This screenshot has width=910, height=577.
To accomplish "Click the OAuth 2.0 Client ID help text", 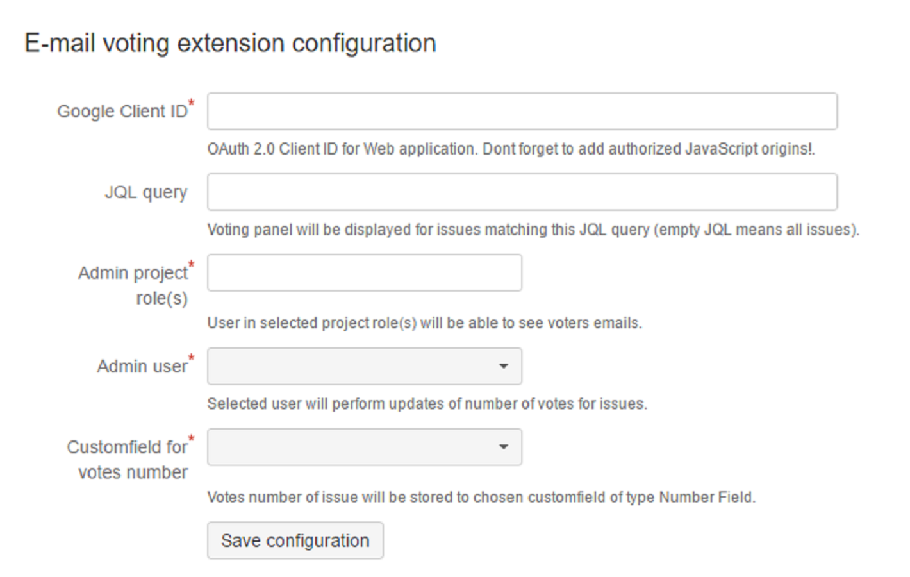I will click(x=511, y=149).
